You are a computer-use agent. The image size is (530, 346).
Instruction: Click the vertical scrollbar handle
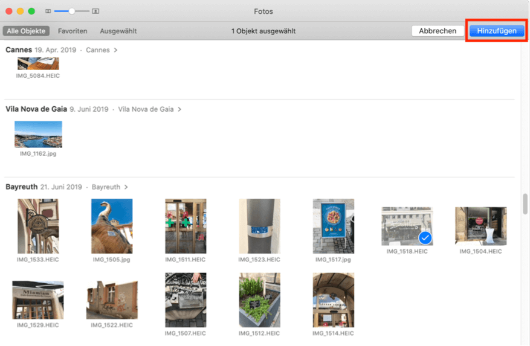525,203
